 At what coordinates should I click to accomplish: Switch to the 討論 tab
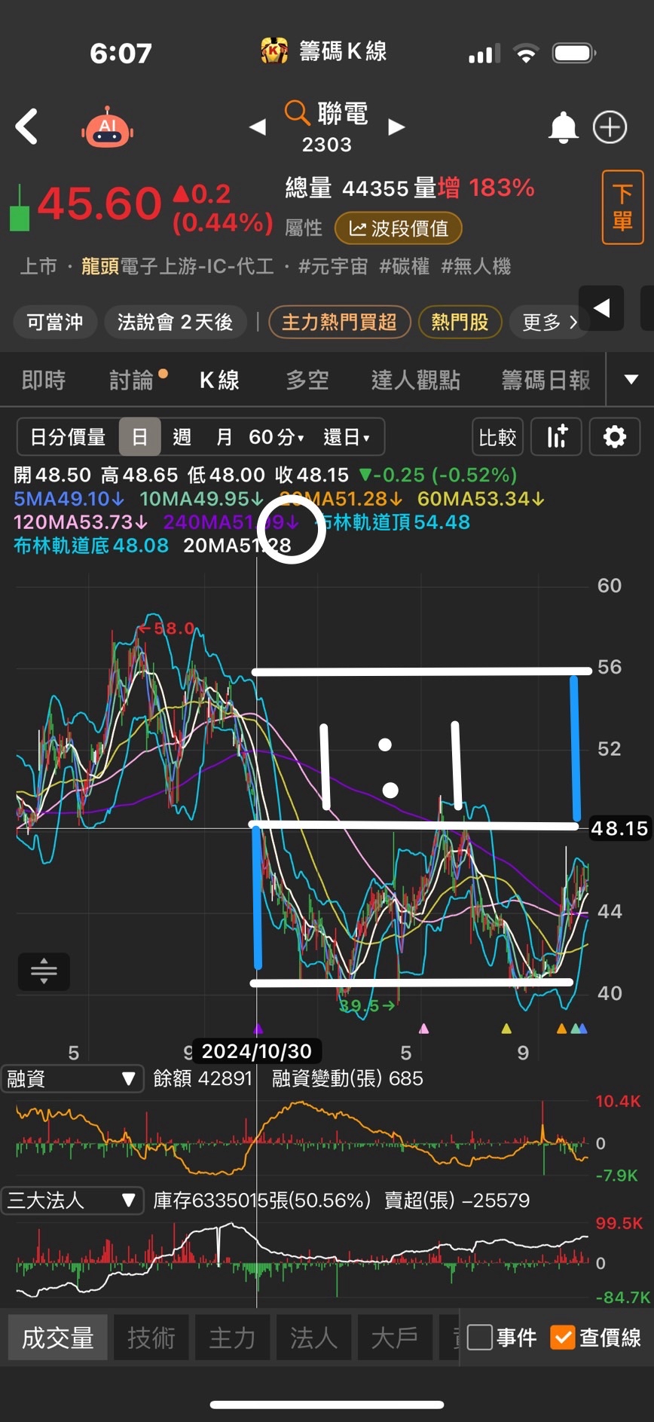tap(132, 381)
